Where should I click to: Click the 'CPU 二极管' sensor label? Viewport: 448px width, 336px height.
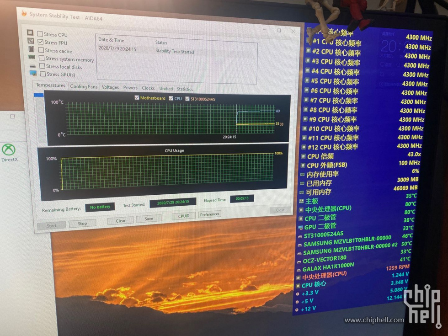[x=320, y=218]
